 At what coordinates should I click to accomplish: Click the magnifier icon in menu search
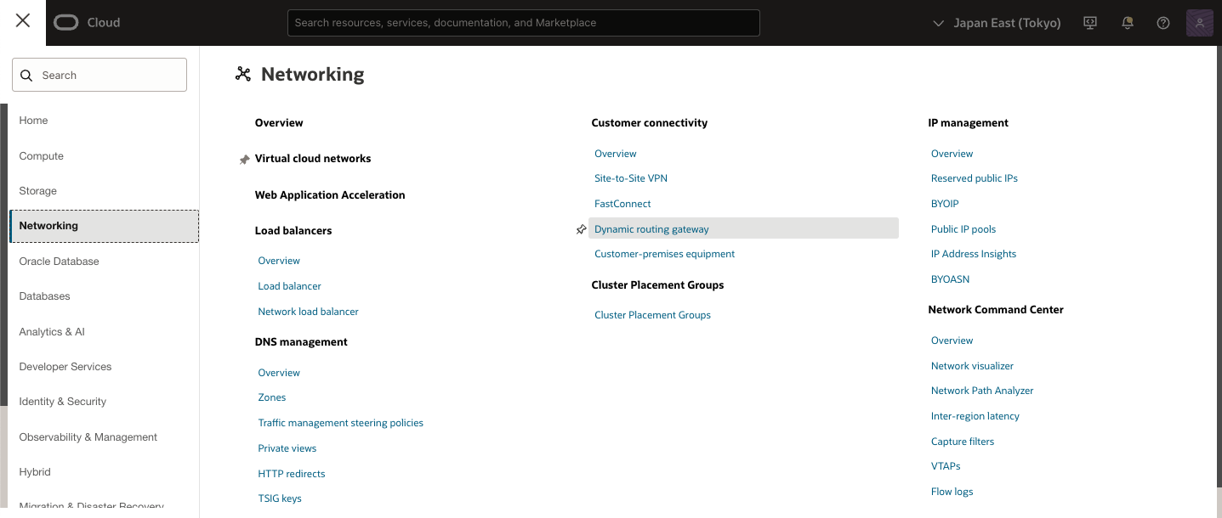[26, 75]
